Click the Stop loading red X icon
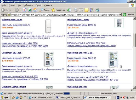The height and width of the screenshot is (100, 136). (x=24, y=10)
